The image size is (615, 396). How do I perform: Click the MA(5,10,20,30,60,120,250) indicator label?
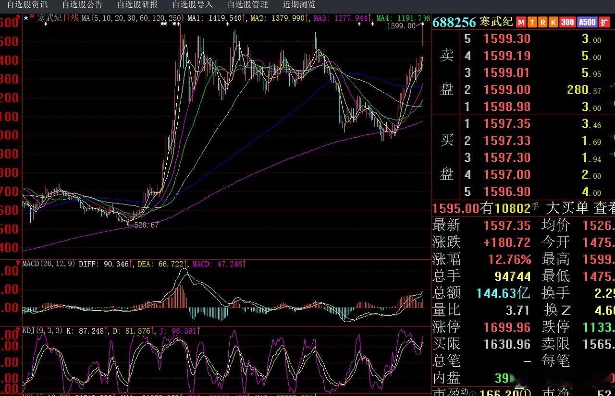(133, 18)
